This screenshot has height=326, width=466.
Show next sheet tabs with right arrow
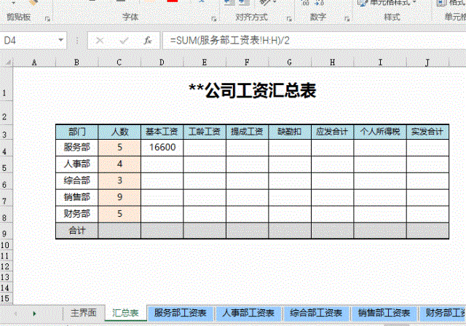(34, 314)
